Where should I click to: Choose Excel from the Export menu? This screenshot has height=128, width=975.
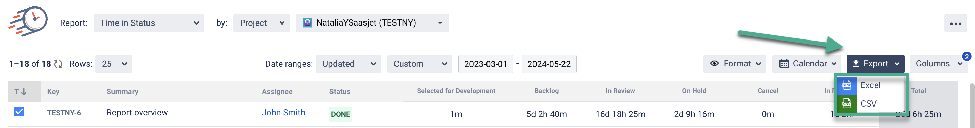[871, 85]
